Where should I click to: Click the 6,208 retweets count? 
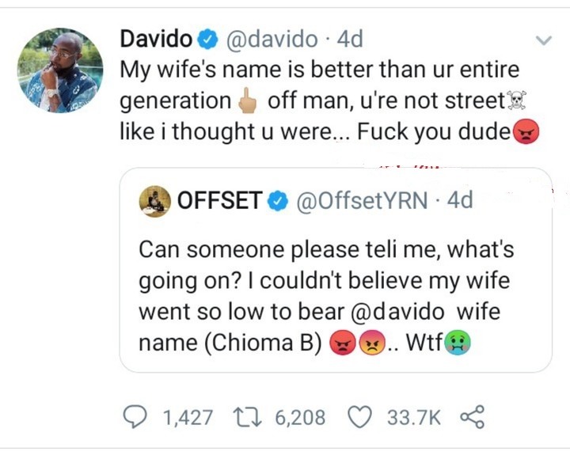point(300,417)
